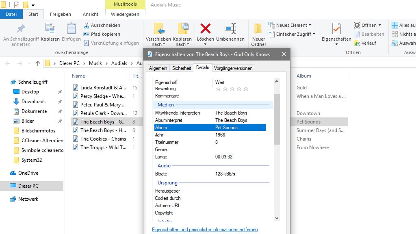Viewport: 416px width, 234px height.
Task: Create a Neuer Ordner
Action: tap(258, 35)
